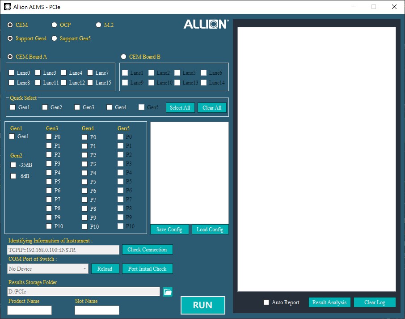Click the config list box area
The height and width of the screenshot is (319, 405).
[190, 173]
